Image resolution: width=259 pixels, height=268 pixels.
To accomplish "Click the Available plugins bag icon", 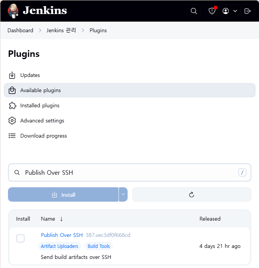I will pyautogui.click(x=12, y=90).
